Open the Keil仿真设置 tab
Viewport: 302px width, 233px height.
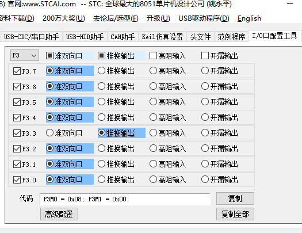(x=162, y=37)
